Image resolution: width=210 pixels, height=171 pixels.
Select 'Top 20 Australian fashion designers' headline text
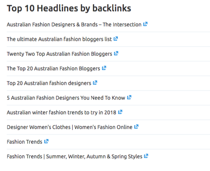pos(49,83)
